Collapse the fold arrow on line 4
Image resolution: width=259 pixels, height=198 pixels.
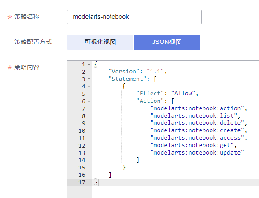tap(89, 86)
